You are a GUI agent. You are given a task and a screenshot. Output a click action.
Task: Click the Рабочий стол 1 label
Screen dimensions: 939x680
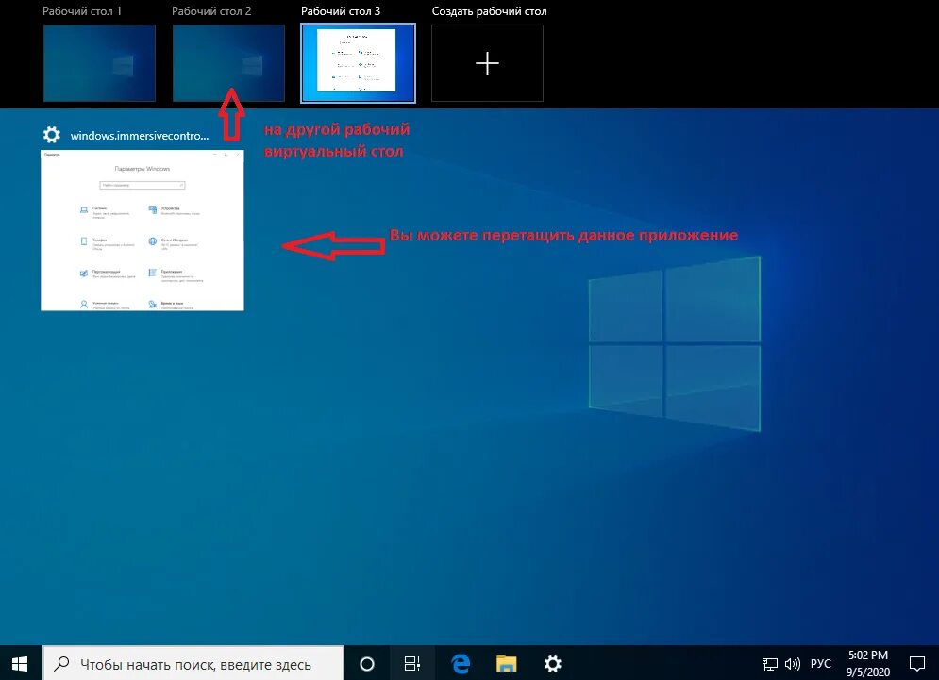(82, 11)
